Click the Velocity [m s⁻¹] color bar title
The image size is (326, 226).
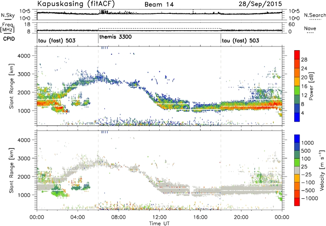(322, 170)
